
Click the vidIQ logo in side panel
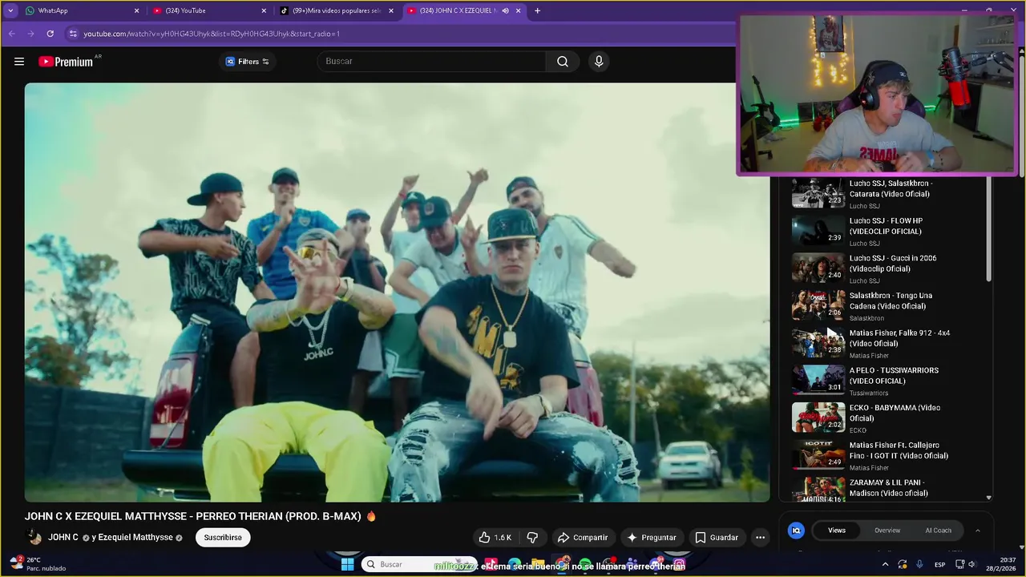[796, 531]
